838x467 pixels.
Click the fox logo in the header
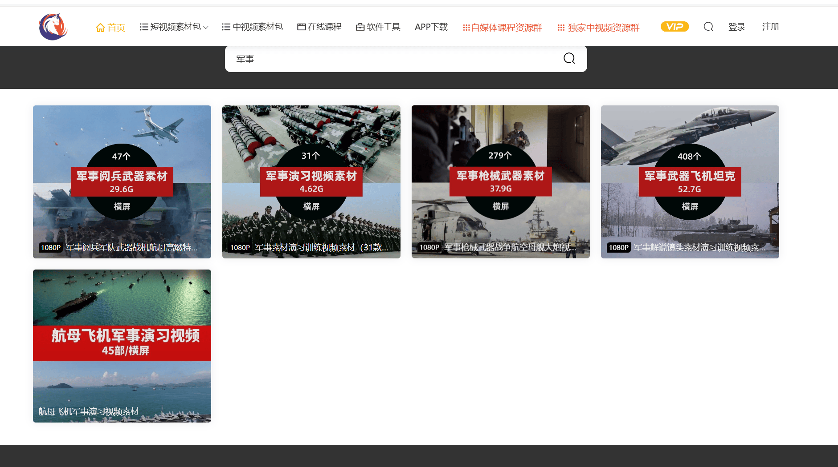53,27
